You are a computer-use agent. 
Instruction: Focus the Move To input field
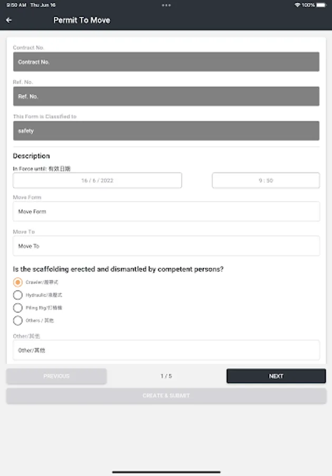coord(166,246)
